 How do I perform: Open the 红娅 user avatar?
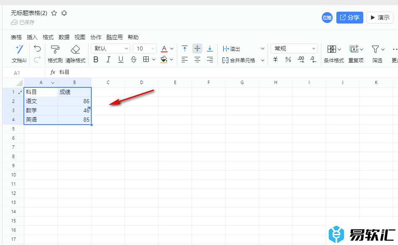(327, 18)
